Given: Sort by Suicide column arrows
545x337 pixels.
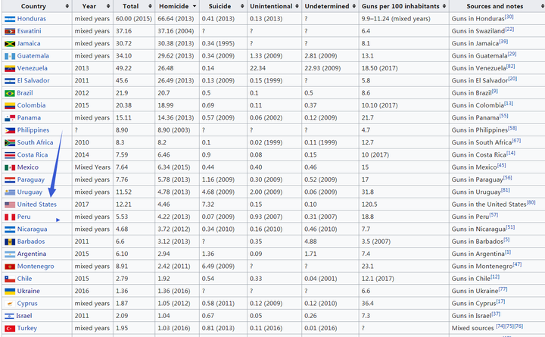Looking at the screenshot, I should coord(242,6).
